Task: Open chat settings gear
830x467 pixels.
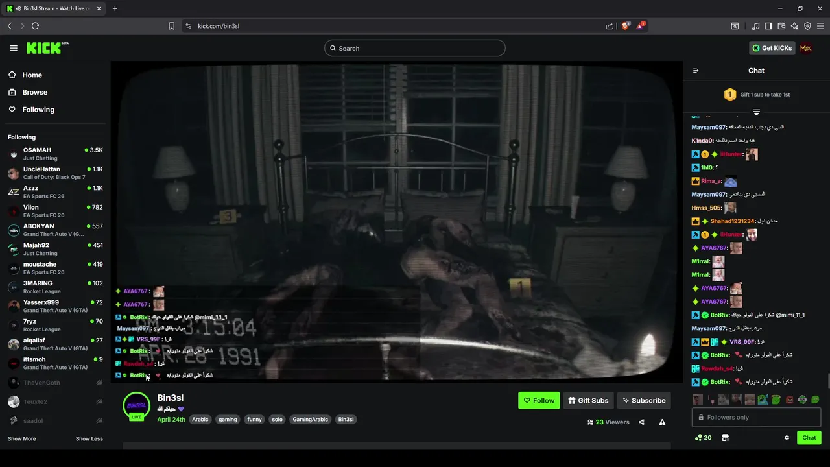Action: click(787, 438)
